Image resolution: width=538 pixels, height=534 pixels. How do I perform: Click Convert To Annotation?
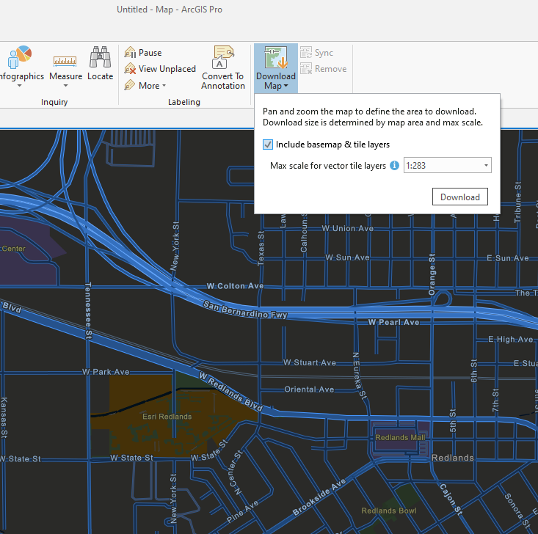coord(223,68)
